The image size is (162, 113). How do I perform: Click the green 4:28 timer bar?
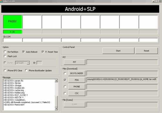(12, 32)
